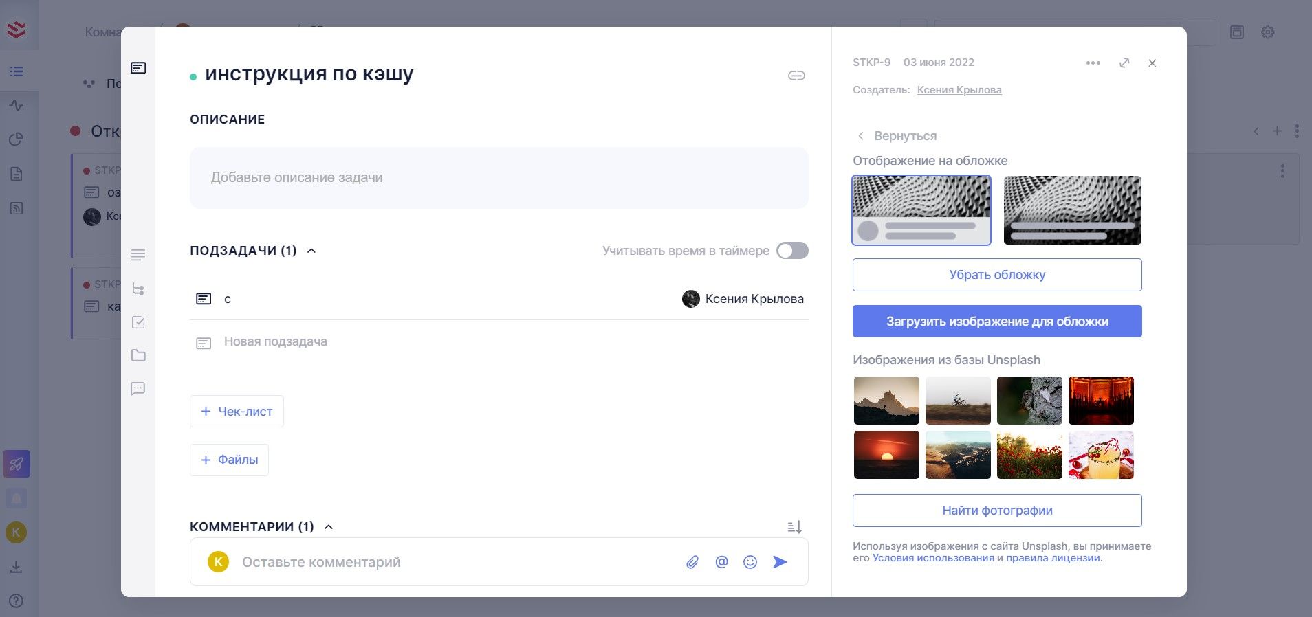Add files with 'Файлы' button

tap(229, 460)
